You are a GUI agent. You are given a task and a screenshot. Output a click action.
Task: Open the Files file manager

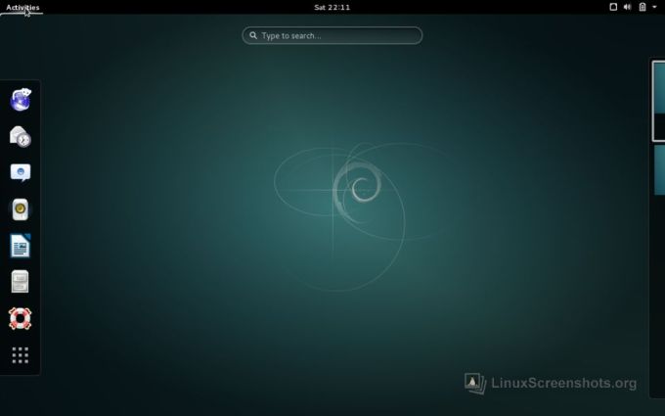coord(21,282)
